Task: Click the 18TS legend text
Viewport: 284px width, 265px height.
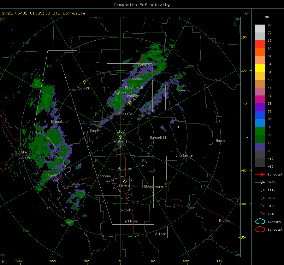Action: [x=271, y=214]
